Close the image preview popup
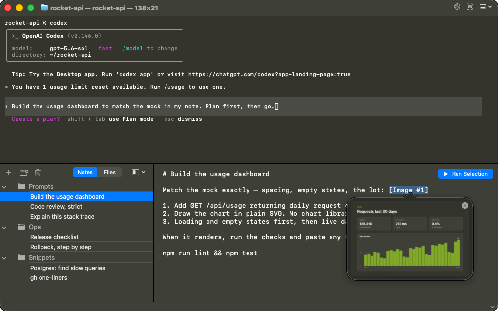Image resolution: width=498 pixels, height=311 pixels. point(465,206)
